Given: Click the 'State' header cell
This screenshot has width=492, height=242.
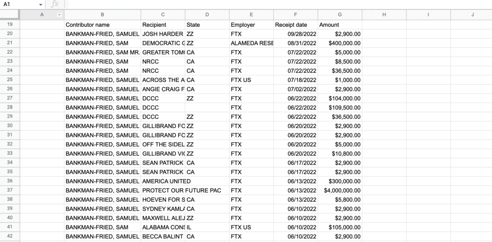Looking at the screenshot, I should [207, 25].
